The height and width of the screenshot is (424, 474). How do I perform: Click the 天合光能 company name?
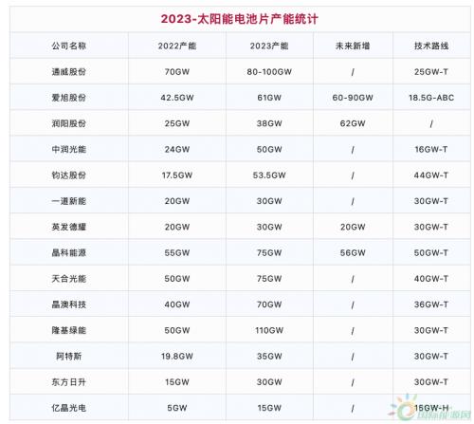tap(69, 279)
